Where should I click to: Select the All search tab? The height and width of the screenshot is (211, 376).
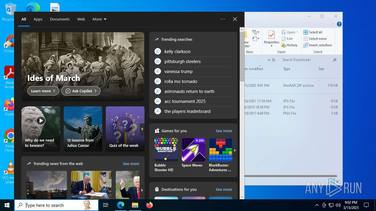pos(24,19)
